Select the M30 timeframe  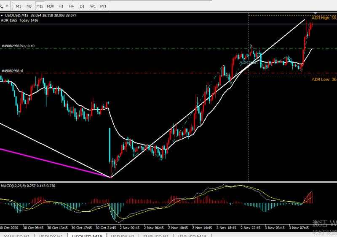[x=50, y=6]
